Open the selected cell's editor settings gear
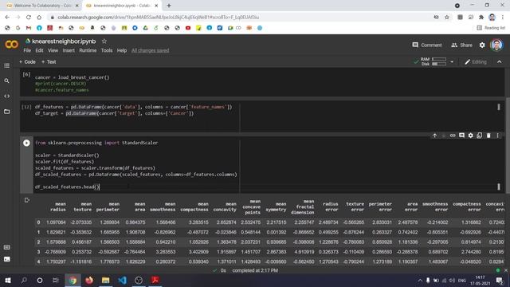 coord(470,136)
